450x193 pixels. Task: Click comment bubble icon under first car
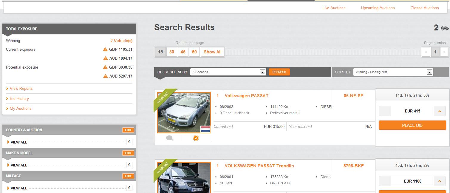coord(170,138)
